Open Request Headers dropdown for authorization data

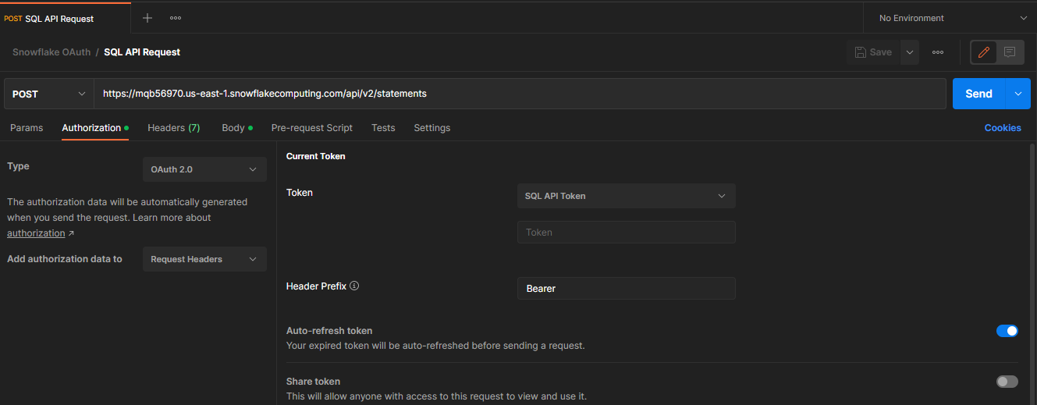(204, 259)
